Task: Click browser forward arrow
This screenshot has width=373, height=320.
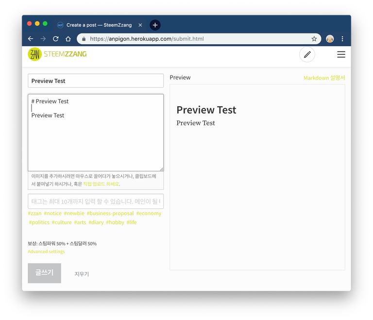Action: point(43,39)
